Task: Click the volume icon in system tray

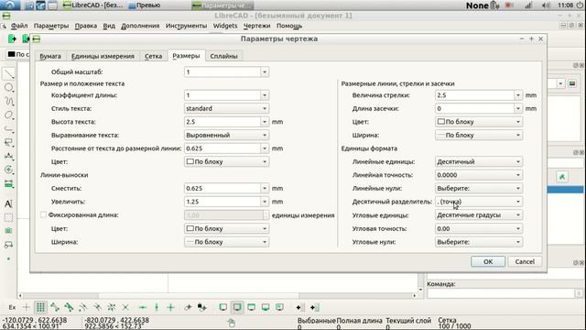Action: click(546, 5)
